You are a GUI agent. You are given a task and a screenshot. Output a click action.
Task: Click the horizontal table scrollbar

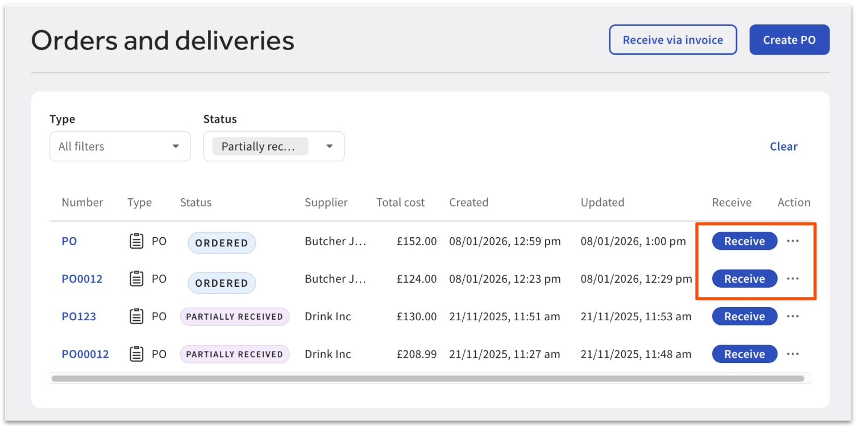(x=427, y=378)
